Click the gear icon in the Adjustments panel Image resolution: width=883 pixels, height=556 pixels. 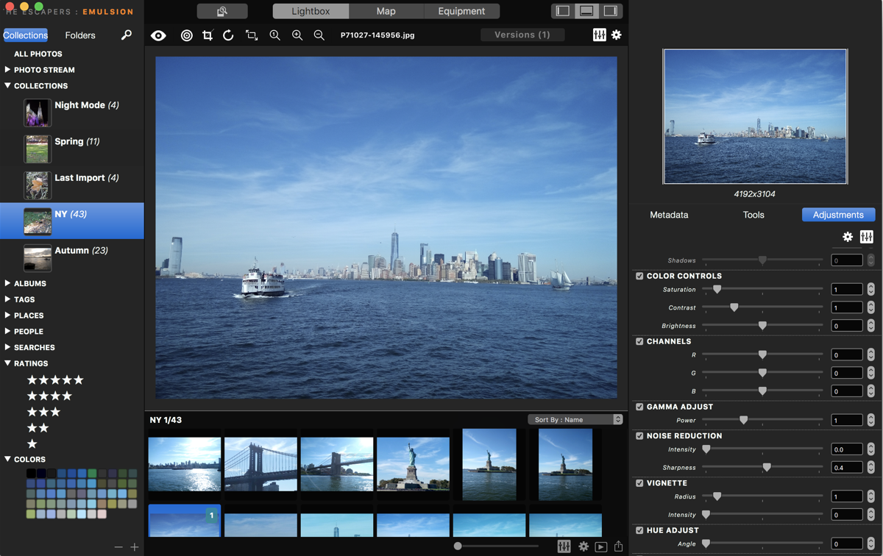pos(848,237)
